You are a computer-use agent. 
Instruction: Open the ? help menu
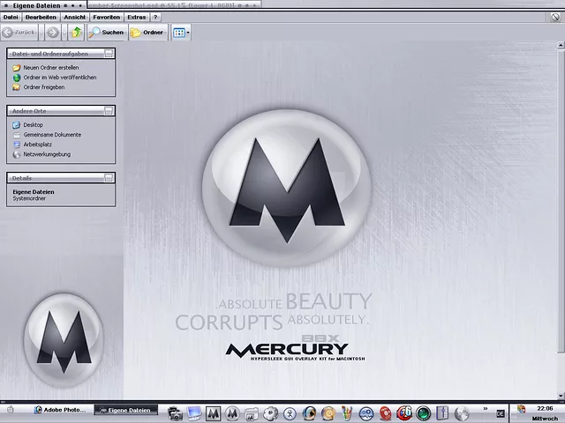[x=155, y=17]
